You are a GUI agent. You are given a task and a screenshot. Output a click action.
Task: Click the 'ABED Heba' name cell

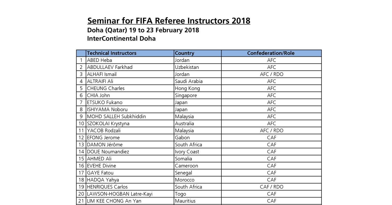99,60
